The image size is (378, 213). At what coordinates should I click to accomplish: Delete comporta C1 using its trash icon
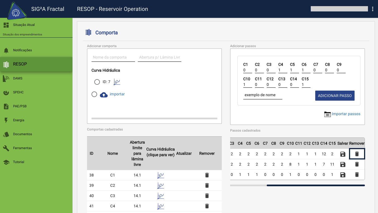pos(207,175)
